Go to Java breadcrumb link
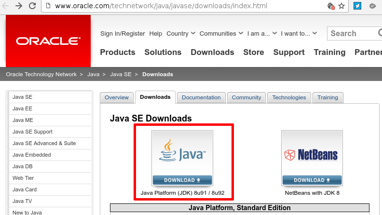 click(x=93, y=74)
